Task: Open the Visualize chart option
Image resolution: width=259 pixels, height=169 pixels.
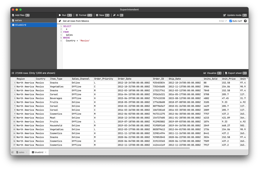Action: click(x=205, y=73)
